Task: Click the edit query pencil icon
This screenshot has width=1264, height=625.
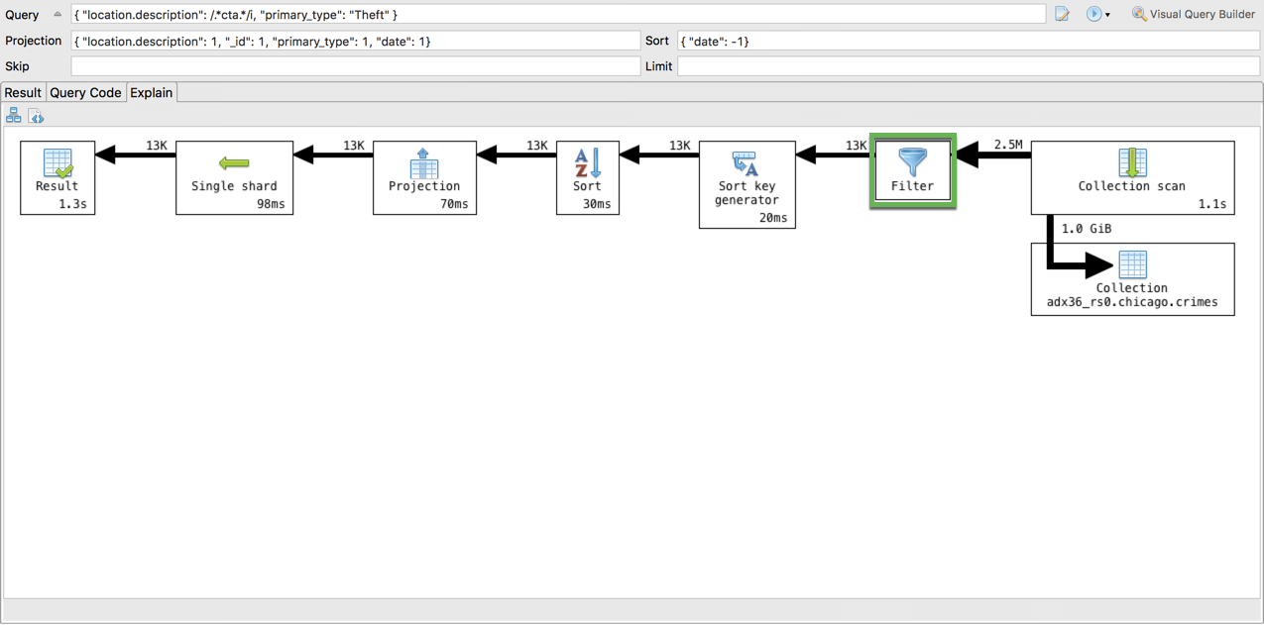Action: 1061,14
